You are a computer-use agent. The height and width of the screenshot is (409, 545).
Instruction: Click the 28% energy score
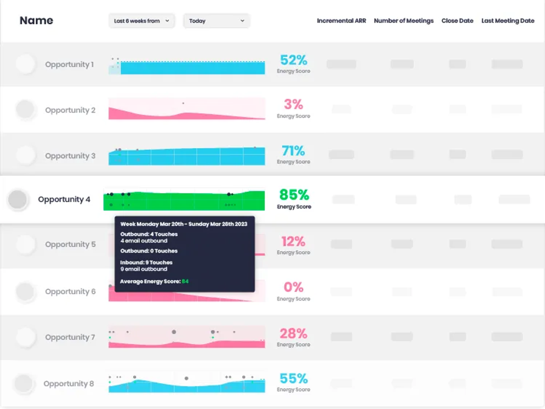click(x=293, y=334)
